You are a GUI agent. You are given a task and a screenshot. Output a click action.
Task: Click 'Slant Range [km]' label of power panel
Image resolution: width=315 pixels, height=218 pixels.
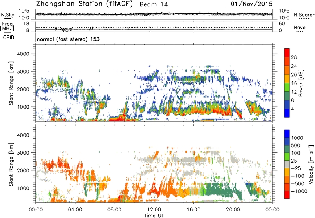11,83
